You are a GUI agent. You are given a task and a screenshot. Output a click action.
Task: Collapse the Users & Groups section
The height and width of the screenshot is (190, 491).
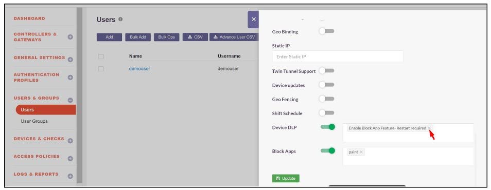pos(70,100)
